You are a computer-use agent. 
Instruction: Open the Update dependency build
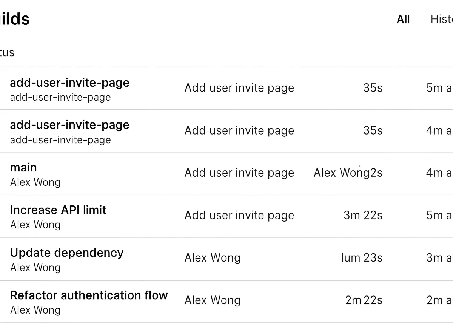pos(67,253)
